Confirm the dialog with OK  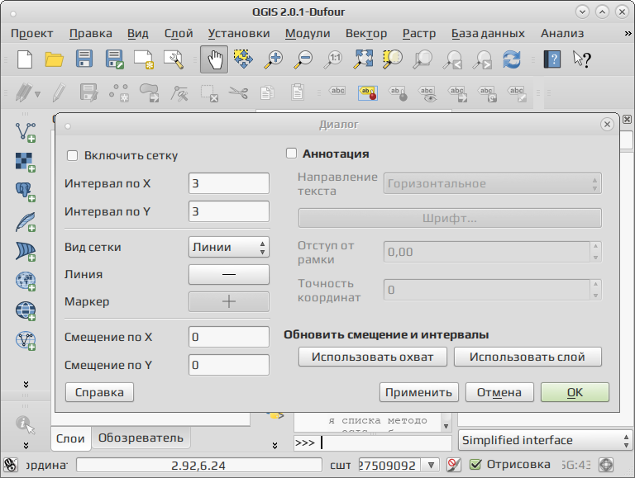pyautogui.click(x=575, y=392)
